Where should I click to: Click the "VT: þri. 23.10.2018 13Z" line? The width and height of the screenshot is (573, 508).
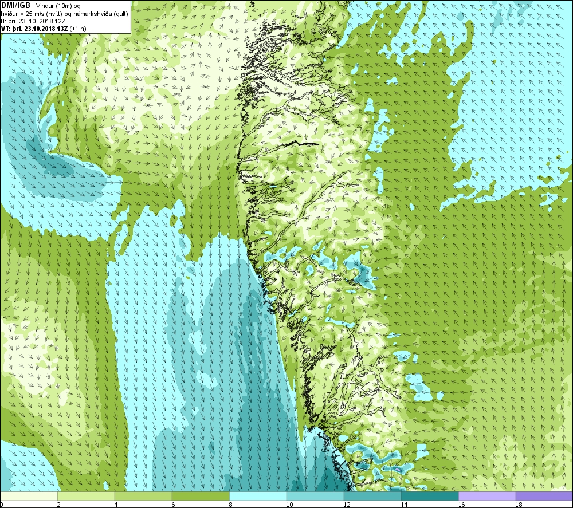click(x=34, y=29)
